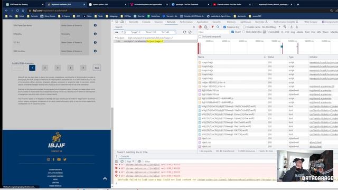Close the DevTools search pane with X

point(194,27)
